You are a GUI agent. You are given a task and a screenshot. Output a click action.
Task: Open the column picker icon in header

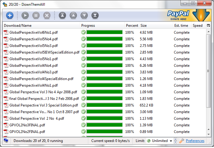pos(208,26)
